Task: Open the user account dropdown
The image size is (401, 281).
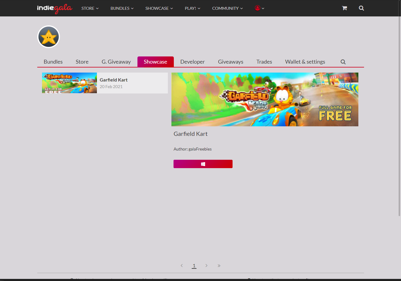Action: [x=259, y=8]
